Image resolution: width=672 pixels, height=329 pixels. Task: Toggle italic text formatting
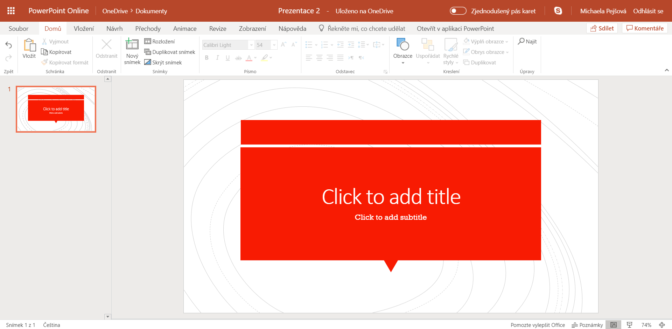pos(217,58)
